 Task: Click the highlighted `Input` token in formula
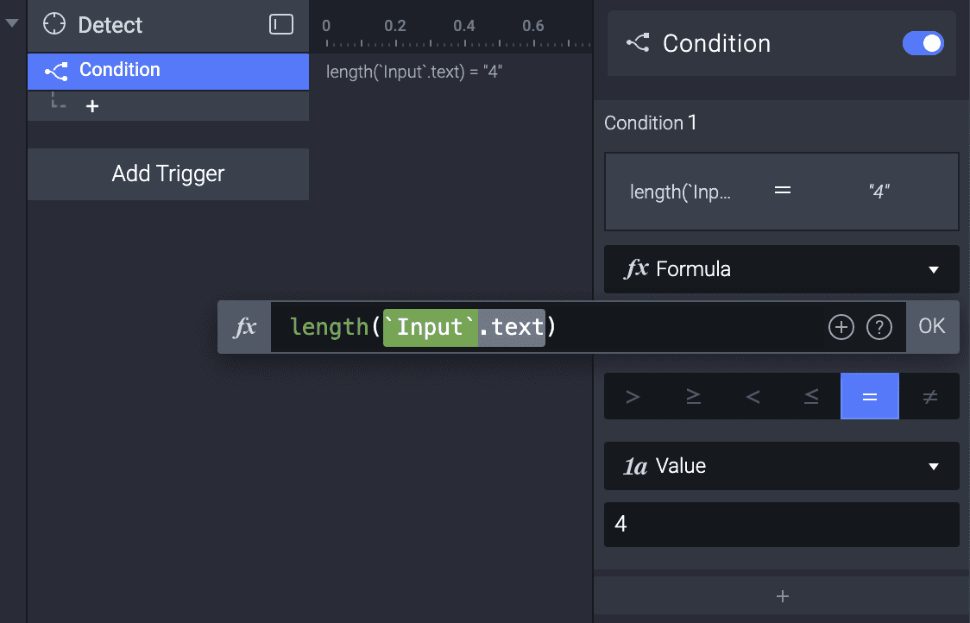coord(431,327)
